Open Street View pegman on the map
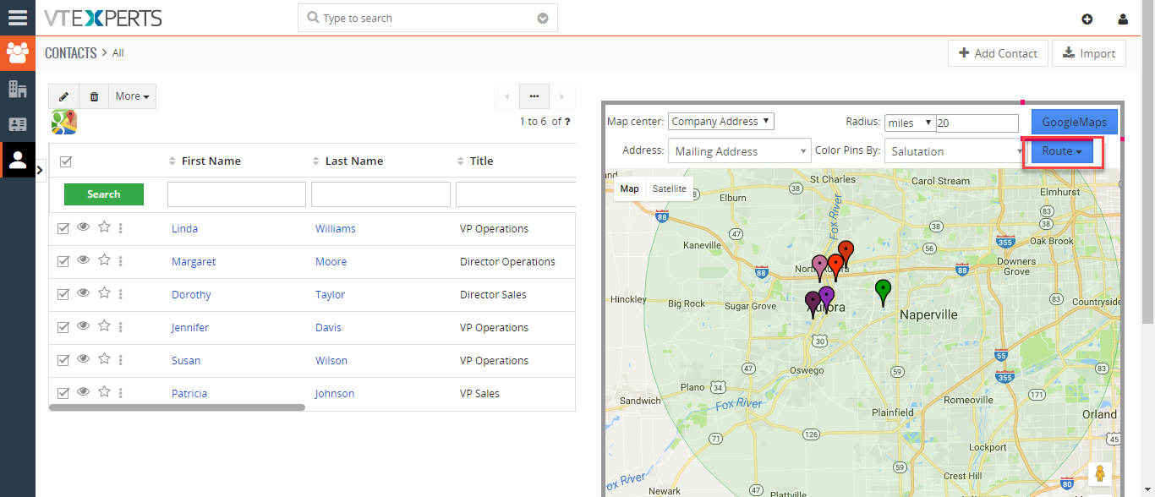The width and height of the screenshot is (1155, 497). tap(1100, 474)
